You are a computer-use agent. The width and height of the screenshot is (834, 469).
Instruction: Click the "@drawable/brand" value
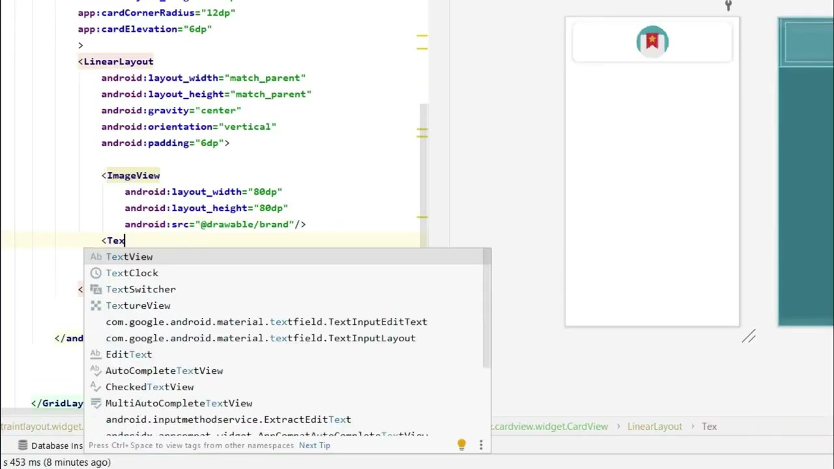pyautogui.click(x=244, y=225)
